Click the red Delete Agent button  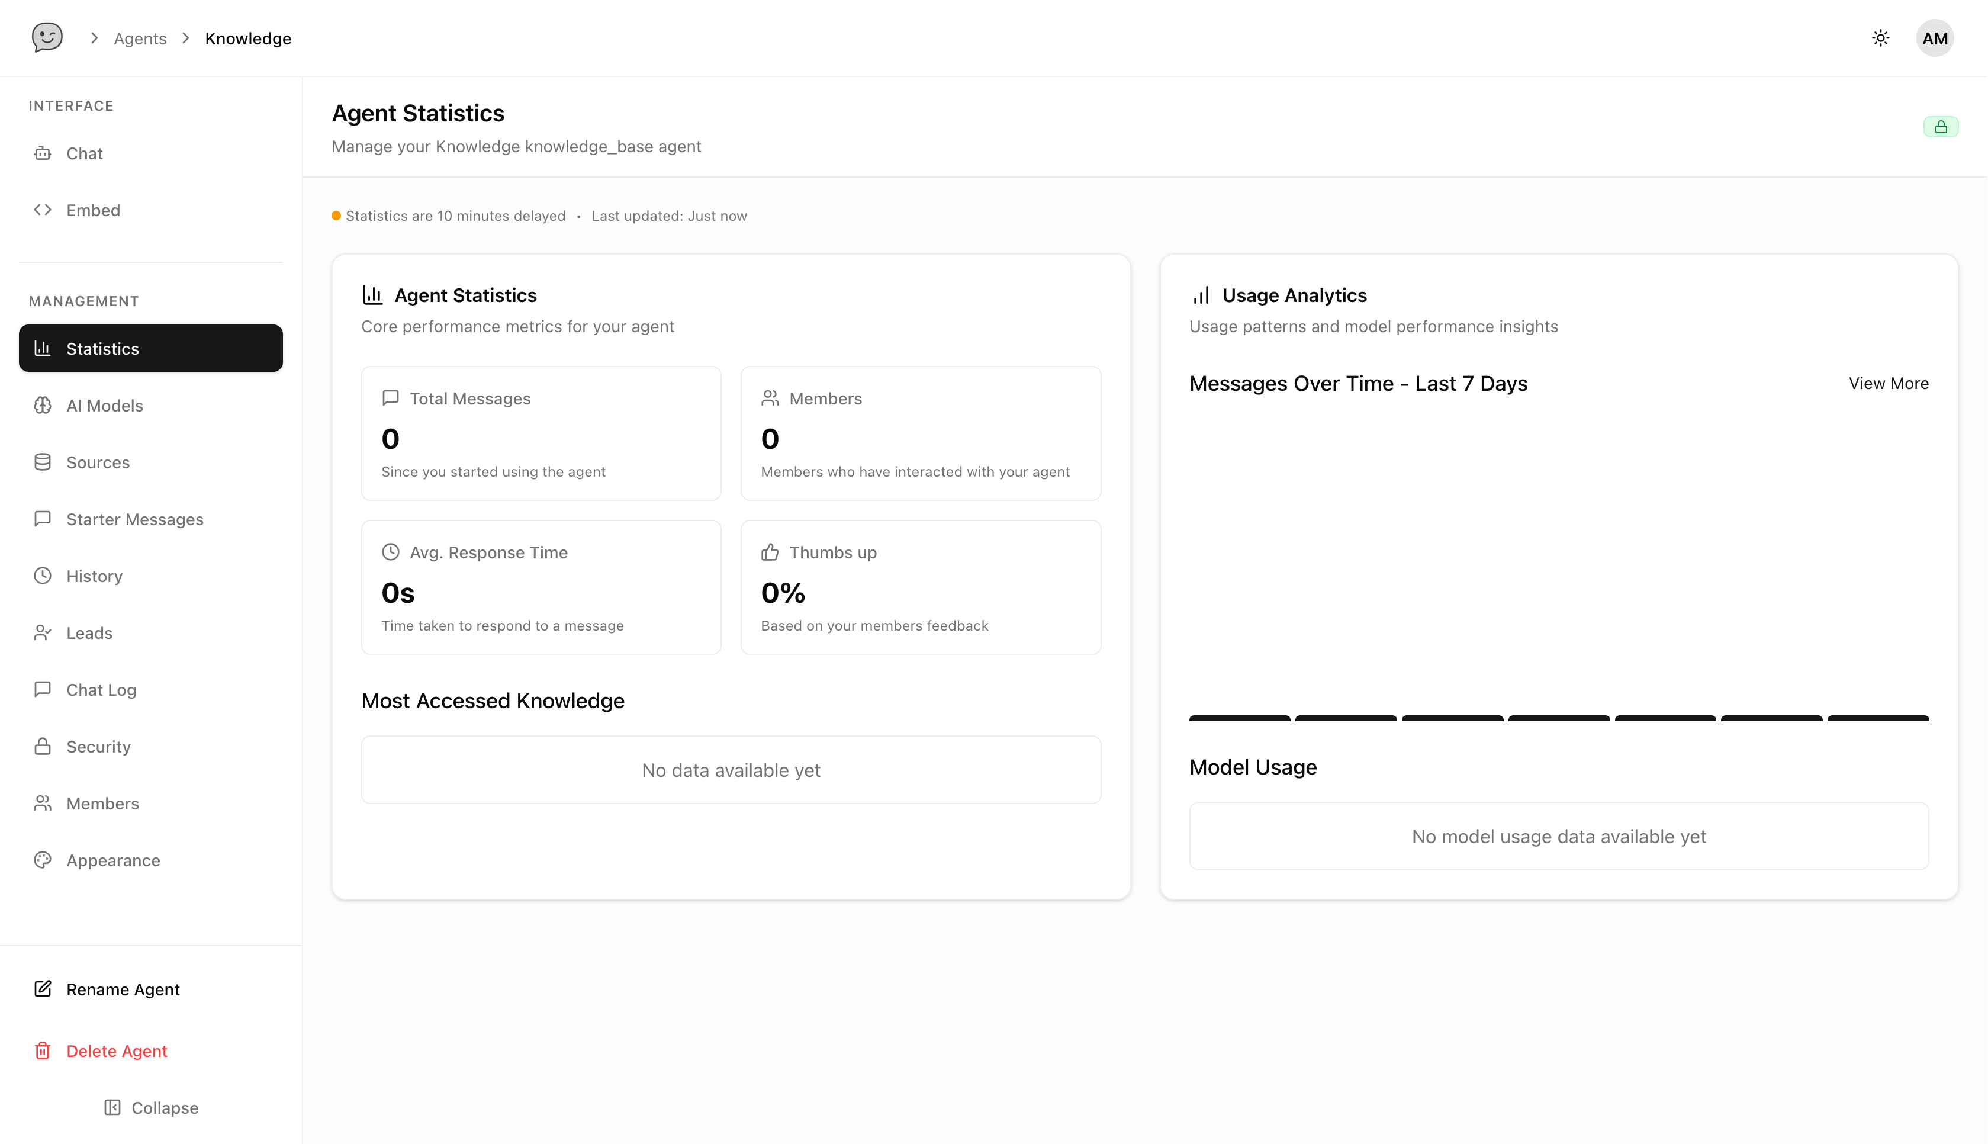[x=116, y=1050]
